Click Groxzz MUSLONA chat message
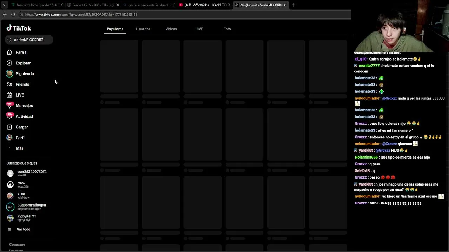Screen dimensions: 449x252 click(388, 203)
